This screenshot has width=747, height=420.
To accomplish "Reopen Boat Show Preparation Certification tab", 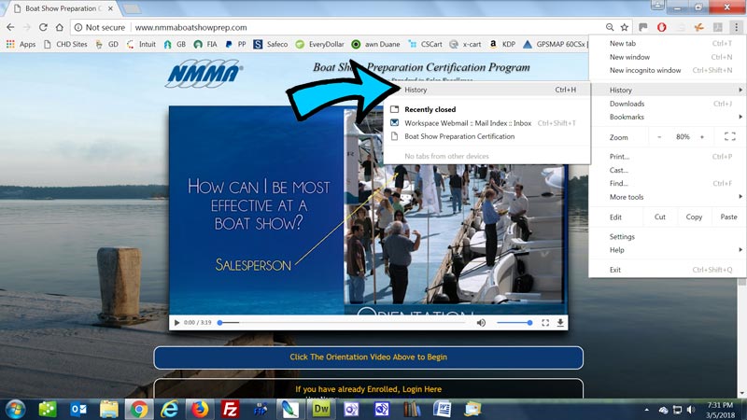I will [x=486, y=136].
